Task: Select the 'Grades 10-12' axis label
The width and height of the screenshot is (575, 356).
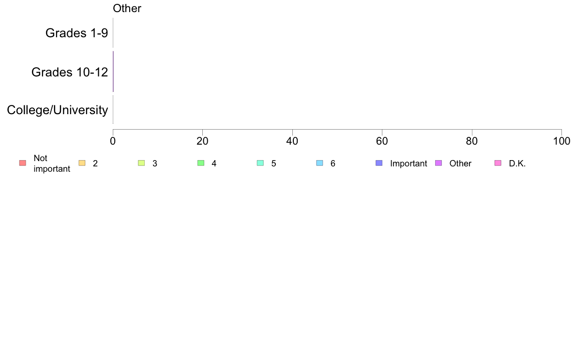Action: pos(70,72)
